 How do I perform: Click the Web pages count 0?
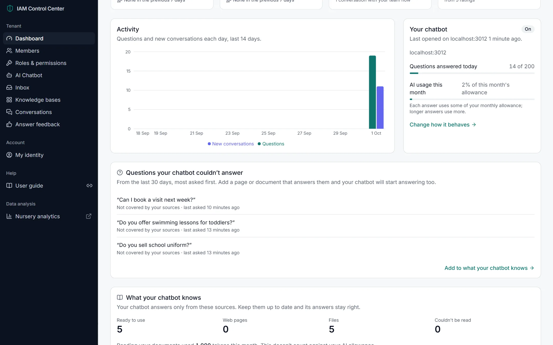[x=226, y=329]
